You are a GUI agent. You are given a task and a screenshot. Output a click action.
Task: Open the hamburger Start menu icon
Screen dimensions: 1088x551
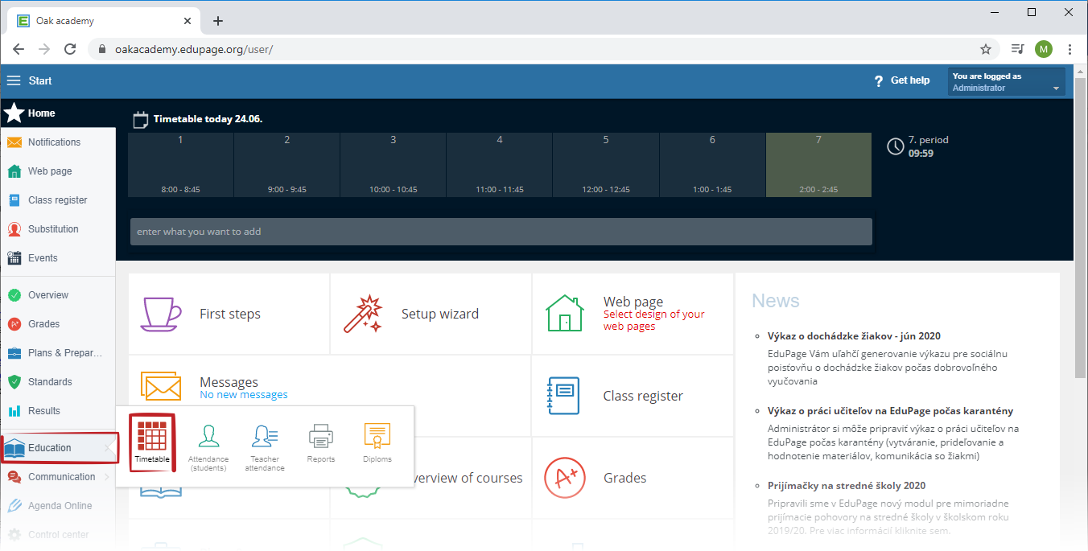(14, 80)
